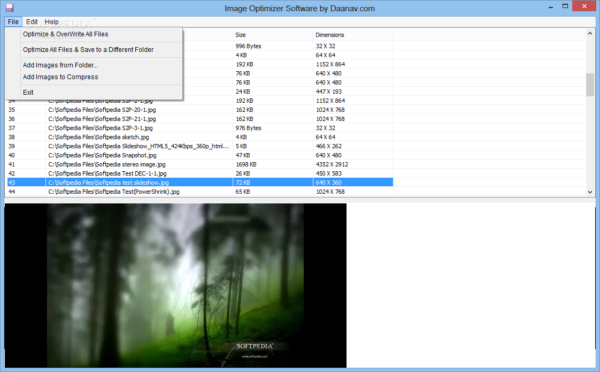
Task: Minimize the Image Optimizer window
Action: [x=551, y=6]
